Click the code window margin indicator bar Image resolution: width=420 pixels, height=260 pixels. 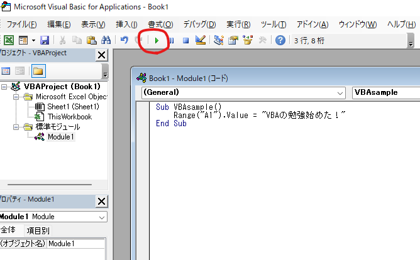click(143, 181)
